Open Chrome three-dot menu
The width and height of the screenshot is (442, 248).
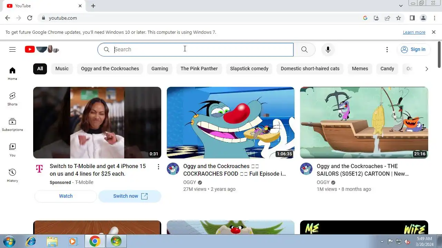tap(434, 18)
